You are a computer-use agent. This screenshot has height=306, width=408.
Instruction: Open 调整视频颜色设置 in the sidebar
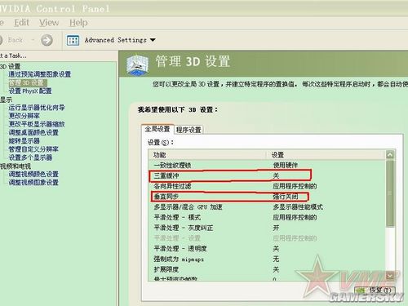[x=33, y=174]
